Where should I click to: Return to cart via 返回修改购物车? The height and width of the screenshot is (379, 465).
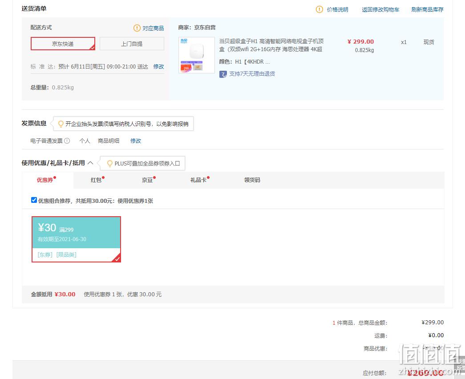point(380,9)
